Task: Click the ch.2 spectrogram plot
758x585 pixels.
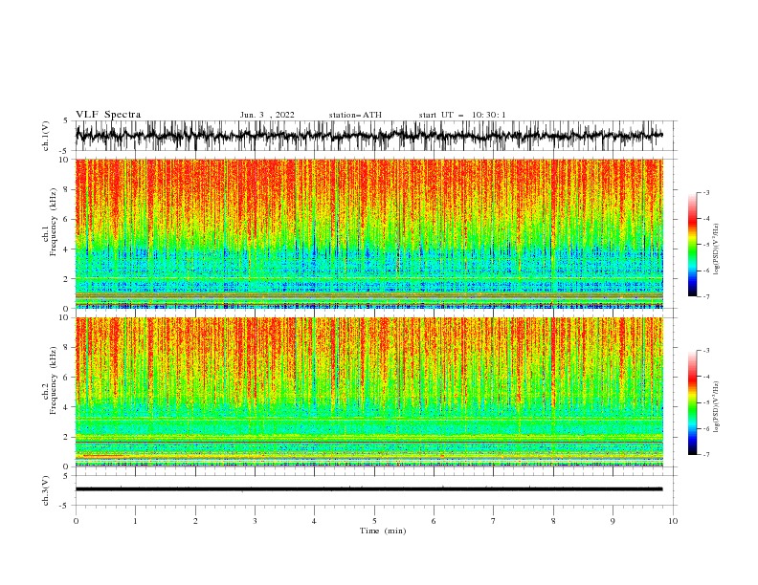Action: [369, 392]
